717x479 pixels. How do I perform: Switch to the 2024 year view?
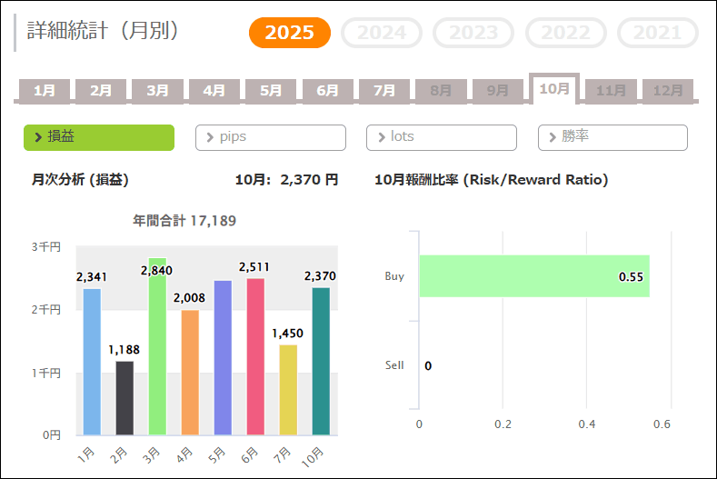click(x=382, y=34)
